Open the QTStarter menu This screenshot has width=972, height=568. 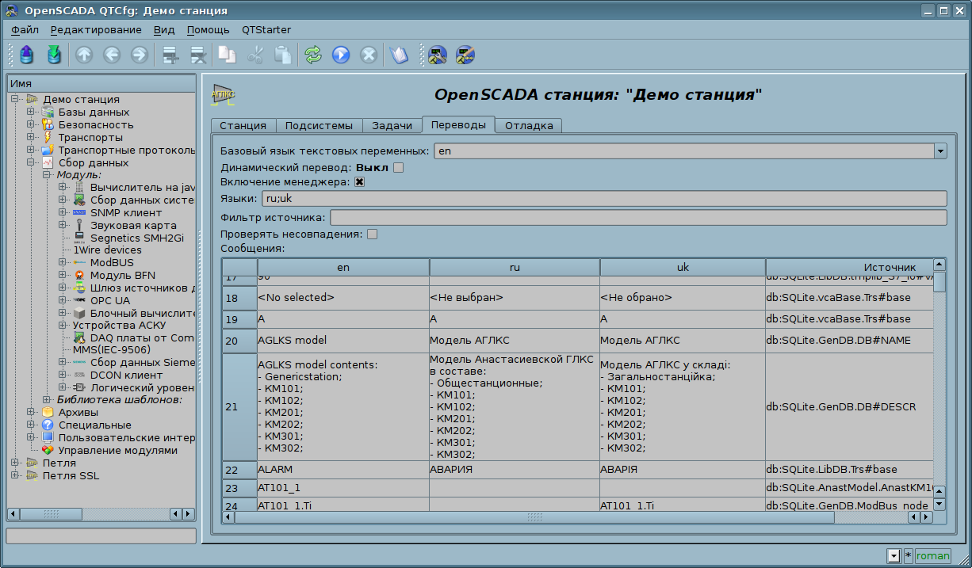point(266,30)
